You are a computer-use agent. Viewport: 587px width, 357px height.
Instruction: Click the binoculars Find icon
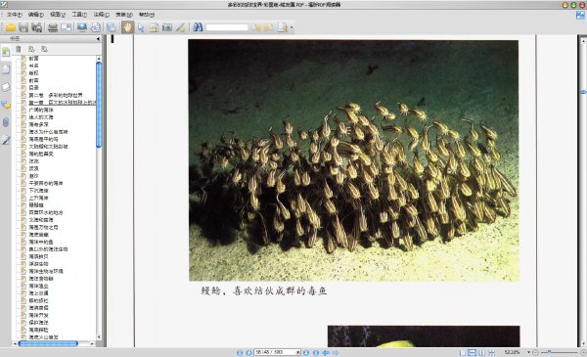[198, 27]
